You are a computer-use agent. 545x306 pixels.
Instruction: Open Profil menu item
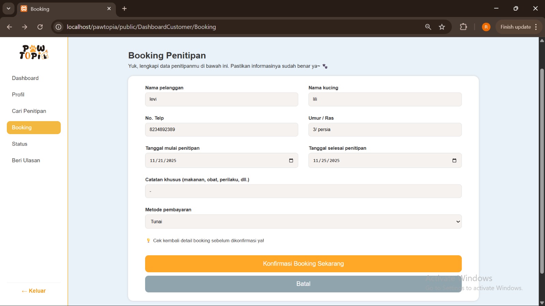pos(18,95)
